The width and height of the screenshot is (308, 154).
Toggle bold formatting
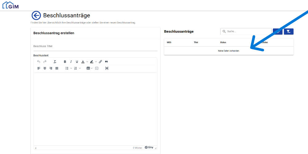click(x=65, y=62)
